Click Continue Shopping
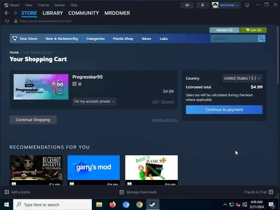 (33, 120)
